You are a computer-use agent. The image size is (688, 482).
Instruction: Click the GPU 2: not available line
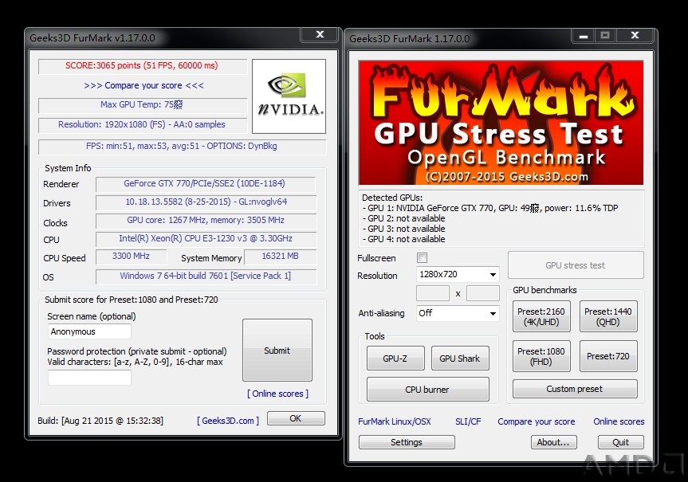coord(403,218)
